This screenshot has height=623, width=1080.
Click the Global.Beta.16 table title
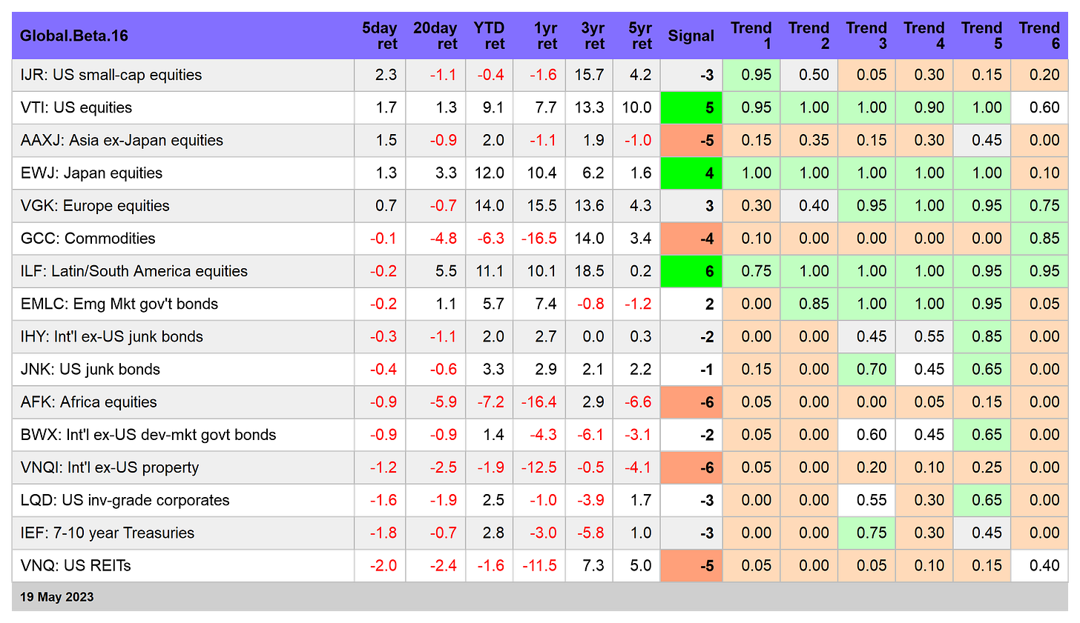74,36
